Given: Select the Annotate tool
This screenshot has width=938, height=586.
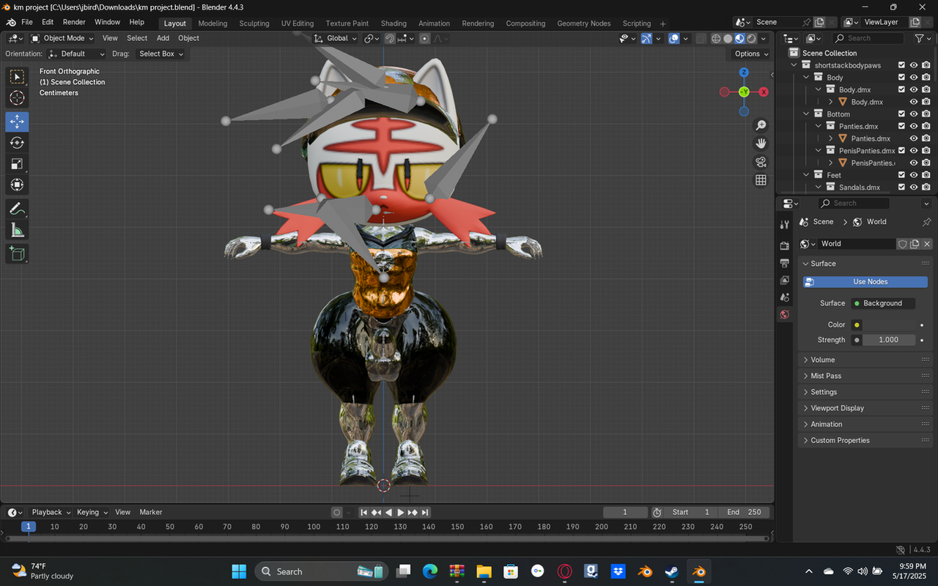Looking at the screenshot, I should tap(17, 209).
